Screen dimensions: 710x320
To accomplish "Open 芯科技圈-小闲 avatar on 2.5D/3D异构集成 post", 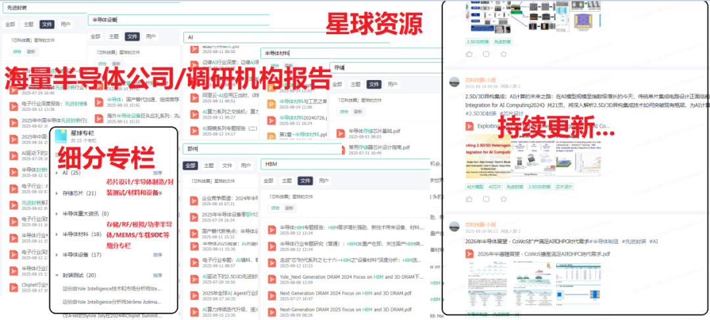I will 454,82.
